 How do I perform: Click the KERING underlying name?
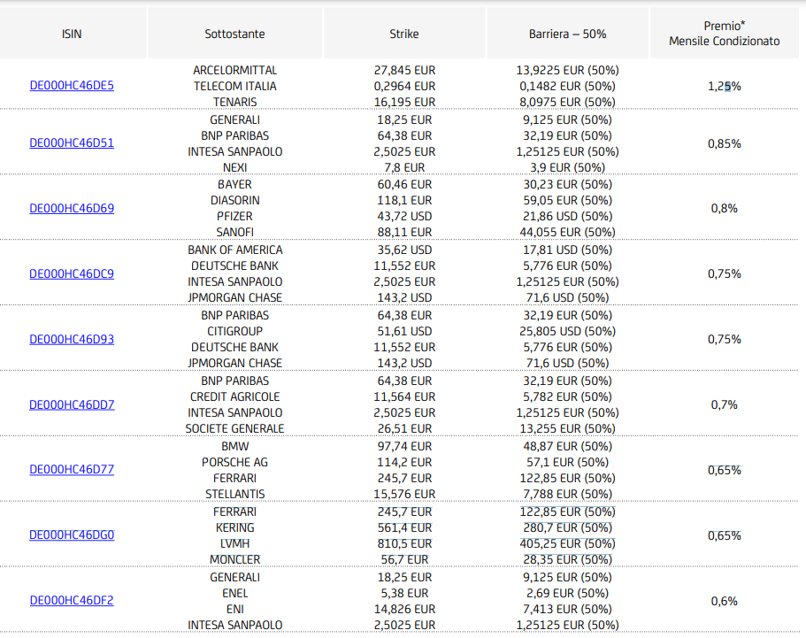point(235,527)
